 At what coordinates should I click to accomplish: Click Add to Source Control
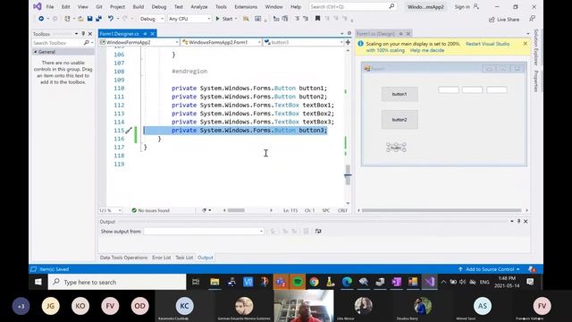coord(490,269)
